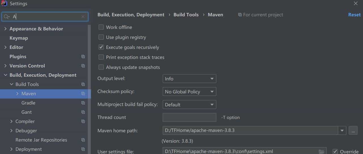Uncheck Execute goals recursively

(x=101, y=47)
